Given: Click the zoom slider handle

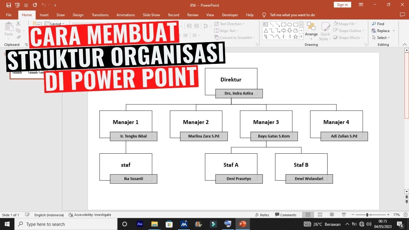Looking at the screenshot, I should [x=367, y=215].
